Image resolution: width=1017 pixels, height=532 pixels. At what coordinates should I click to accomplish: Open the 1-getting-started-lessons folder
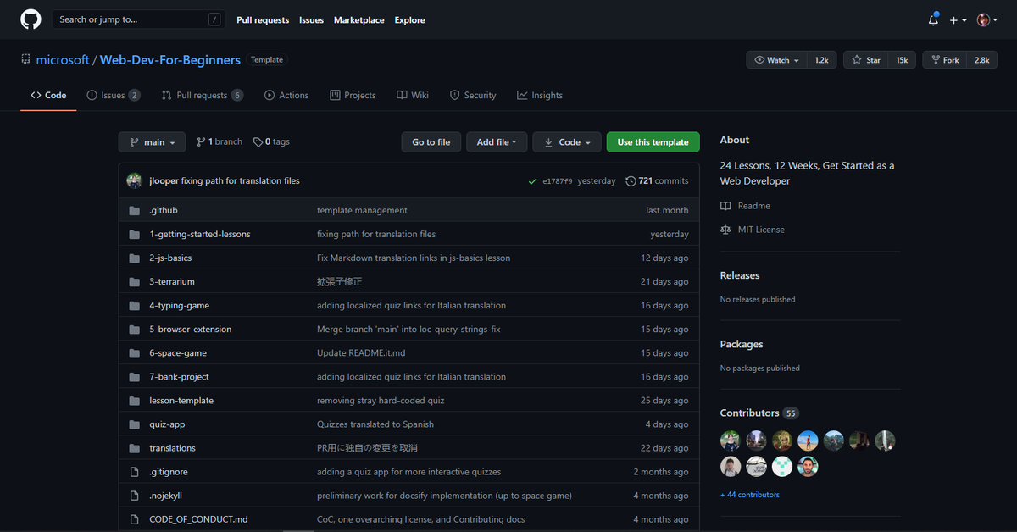tap(200, 234)
